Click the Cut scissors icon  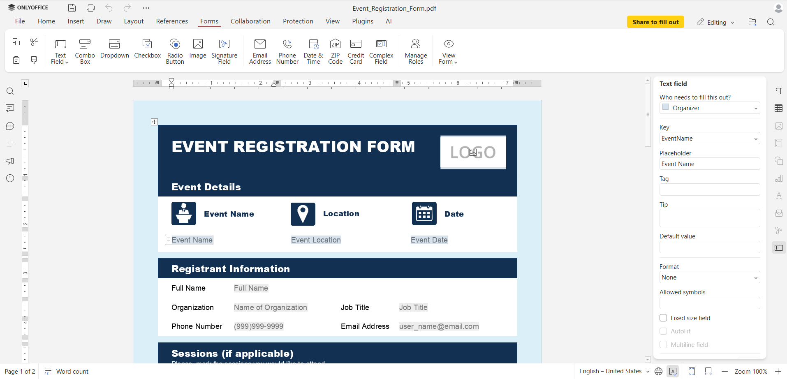click(34, 42)
